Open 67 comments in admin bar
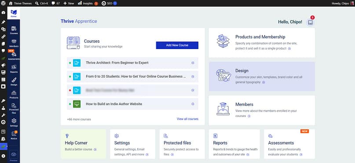This screenshot has height=163, width=355. pos(56,4)
